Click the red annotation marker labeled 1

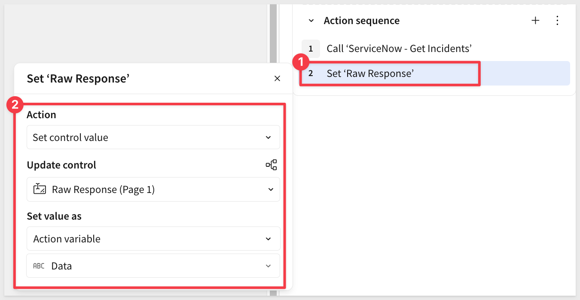click(301, 63)
